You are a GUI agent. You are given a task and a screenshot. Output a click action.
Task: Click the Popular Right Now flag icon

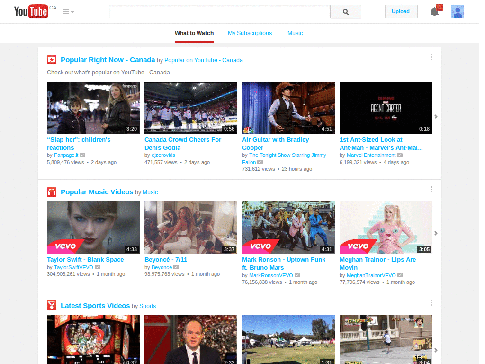[x=52, y=60]
